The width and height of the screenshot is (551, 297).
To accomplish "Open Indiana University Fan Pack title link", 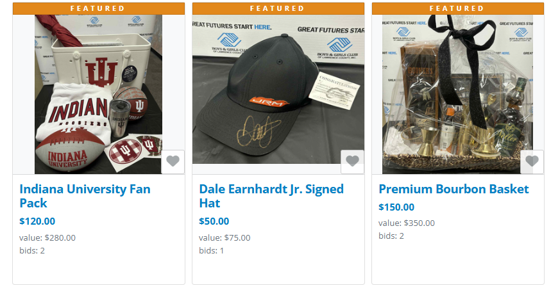I will [85, 196].
